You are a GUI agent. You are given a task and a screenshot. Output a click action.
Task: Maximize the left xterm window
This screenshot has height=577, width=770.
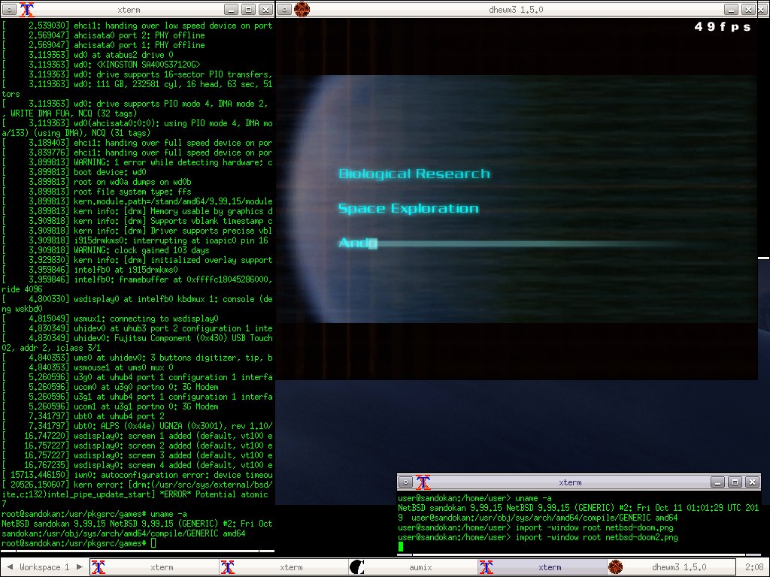click(248, 9)
